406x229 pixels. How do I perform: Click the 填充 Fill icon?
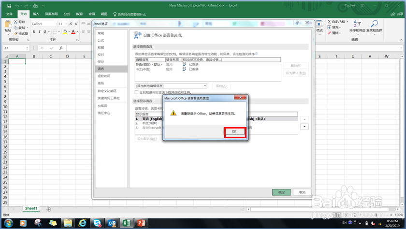coord(329,28)
